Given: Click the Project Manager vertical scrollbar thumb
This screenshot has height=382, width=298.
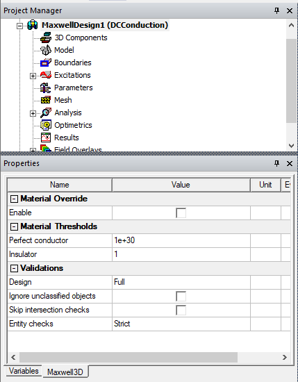Looking at the screenshot, I should pyautogui.click(x=291, y=81).
